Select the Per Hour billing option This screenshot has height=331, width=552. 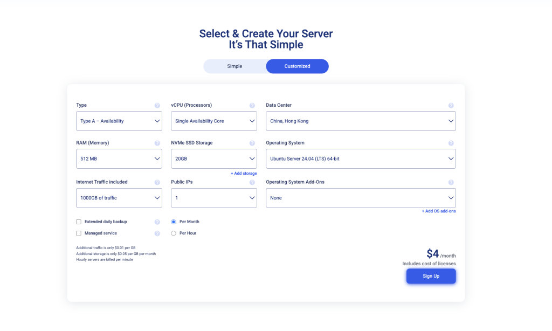pyautogui.click(x=173, y=233)
